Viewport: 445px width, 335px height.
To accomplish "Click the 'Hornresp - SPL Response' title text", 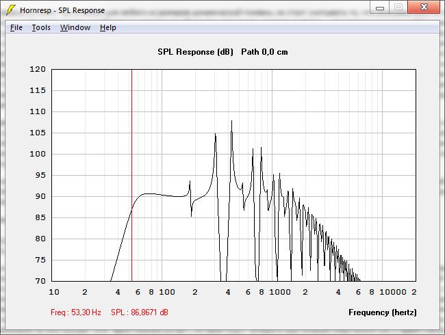I will (x=62, y=10).
